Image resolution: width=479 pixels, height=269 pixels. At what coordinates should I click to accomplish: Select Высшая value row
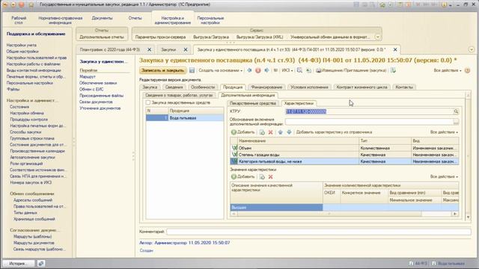(x=344, y=208)
